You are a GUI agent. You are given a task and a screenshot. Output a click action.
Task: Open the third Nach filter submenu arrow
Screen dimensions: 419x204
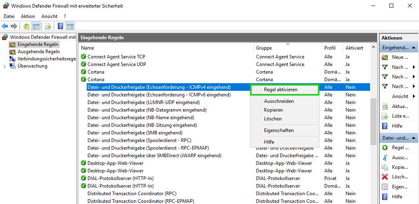414,86
